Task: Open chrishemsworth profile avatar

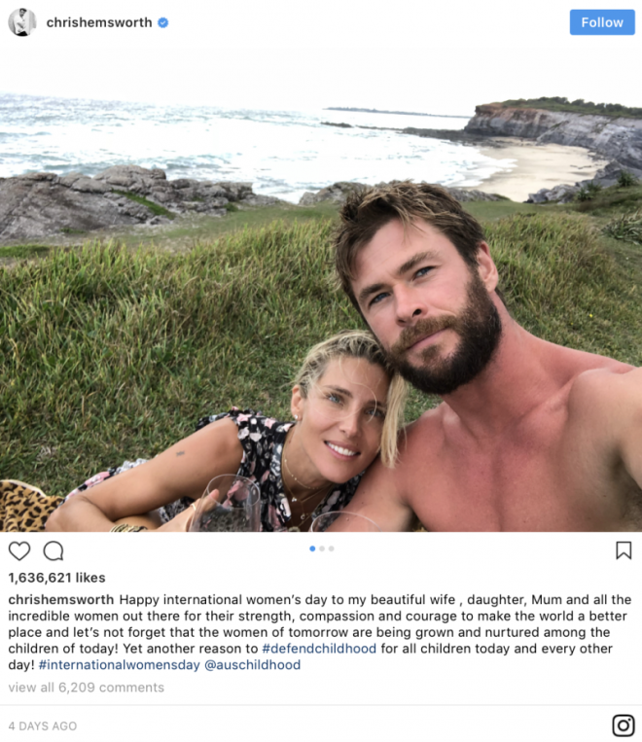Action: tap(22, 22)
